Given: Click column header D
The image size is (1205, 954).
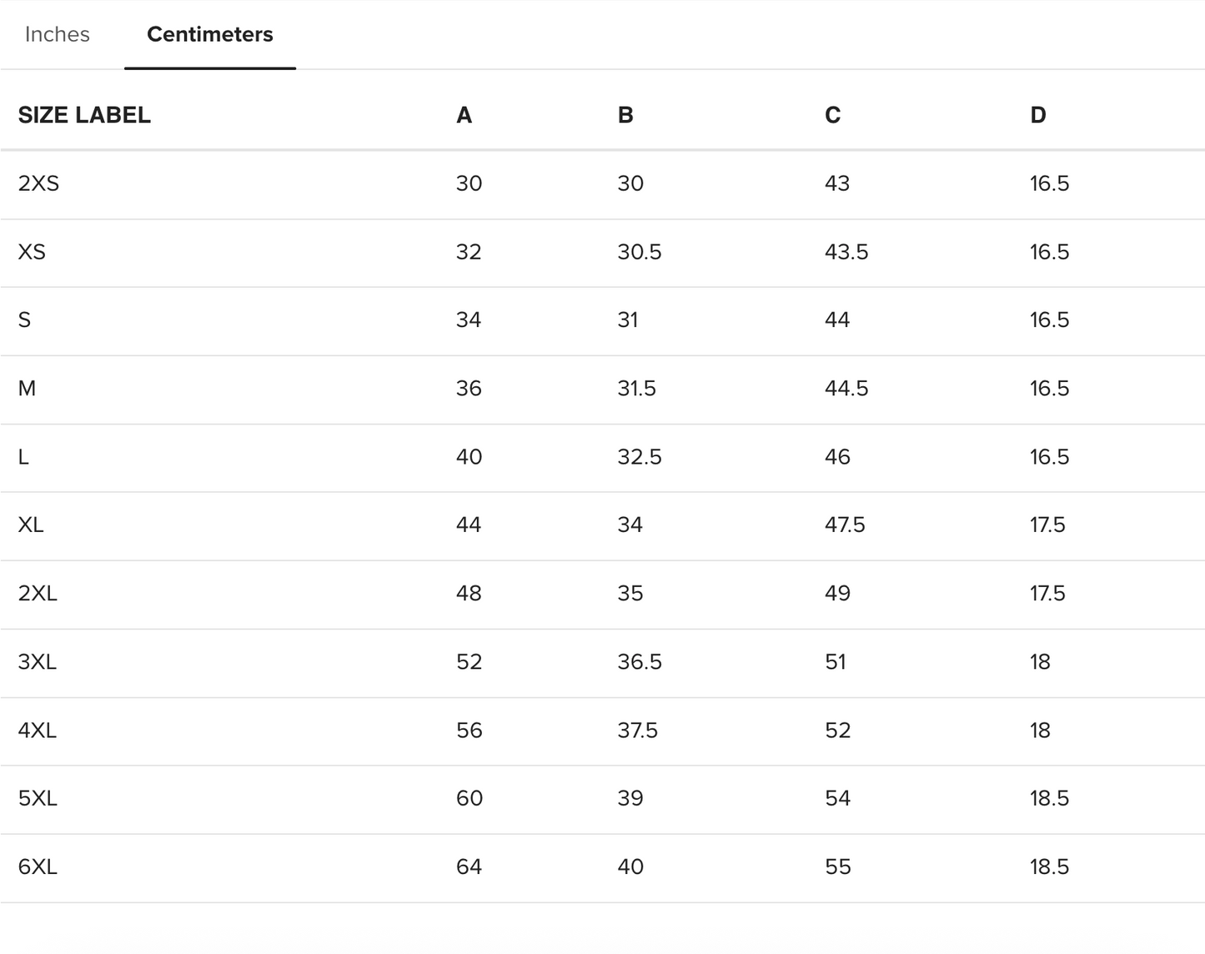Looking at the screenshot, I should point(1037,115).
